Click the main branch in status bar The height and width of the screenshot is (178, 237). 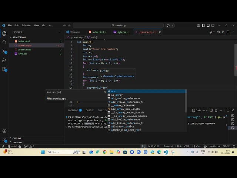12,146
